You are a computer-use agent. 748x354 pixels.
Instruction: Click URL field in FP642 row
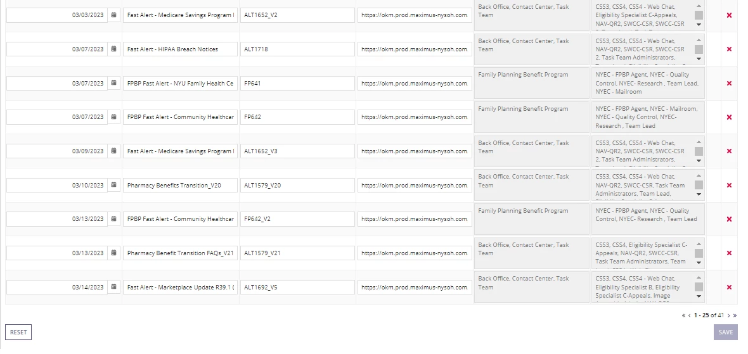[415, 117]
